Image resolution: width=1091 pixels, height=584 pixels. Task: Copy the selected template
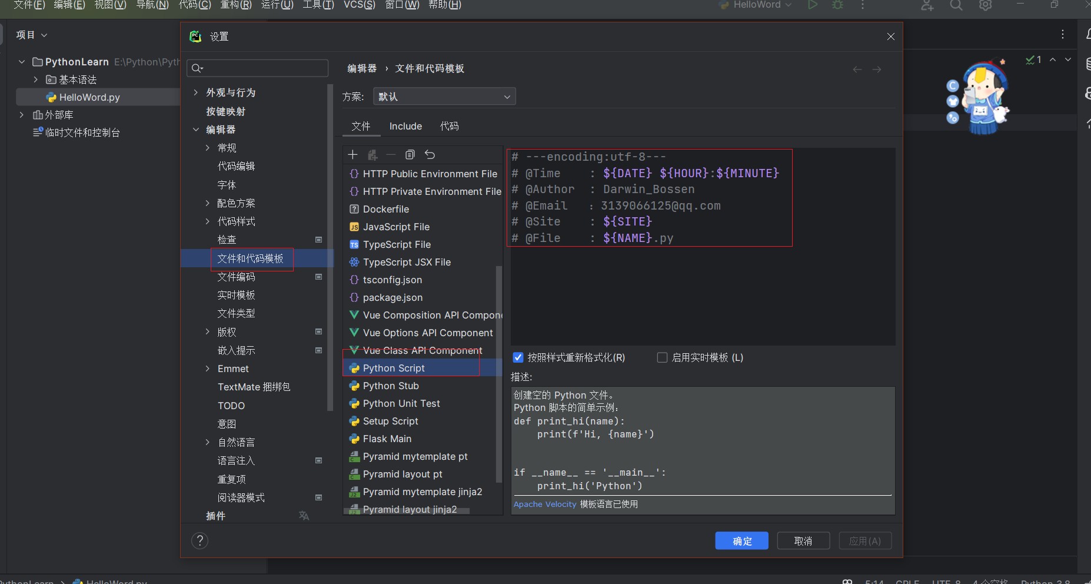coord(410,155)
